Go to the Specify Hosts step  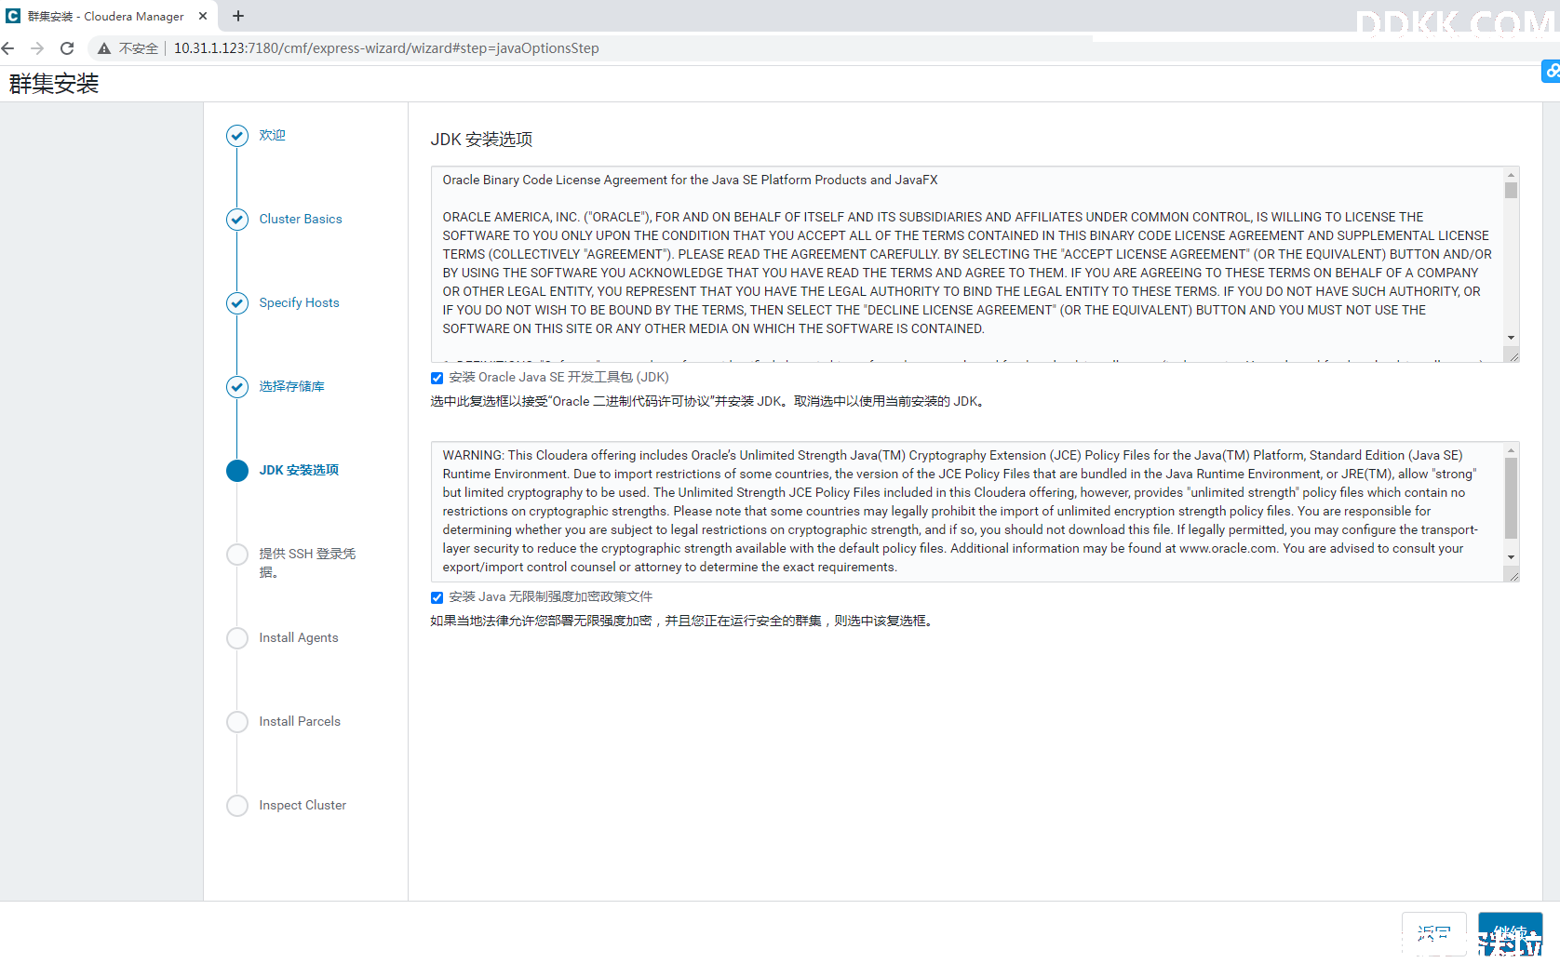point(299,303)
